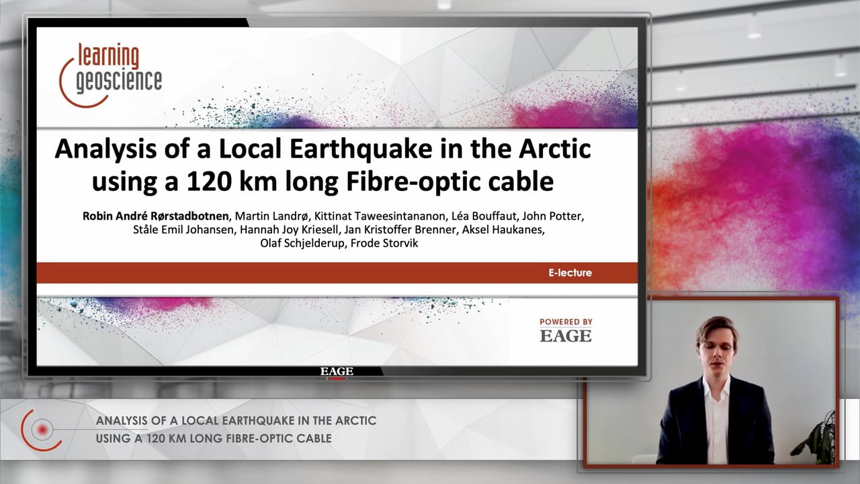This screenshot has width=860, height=484.
Task: Click author name 'Olaf Schjelderup'
Action: point(303,243)
